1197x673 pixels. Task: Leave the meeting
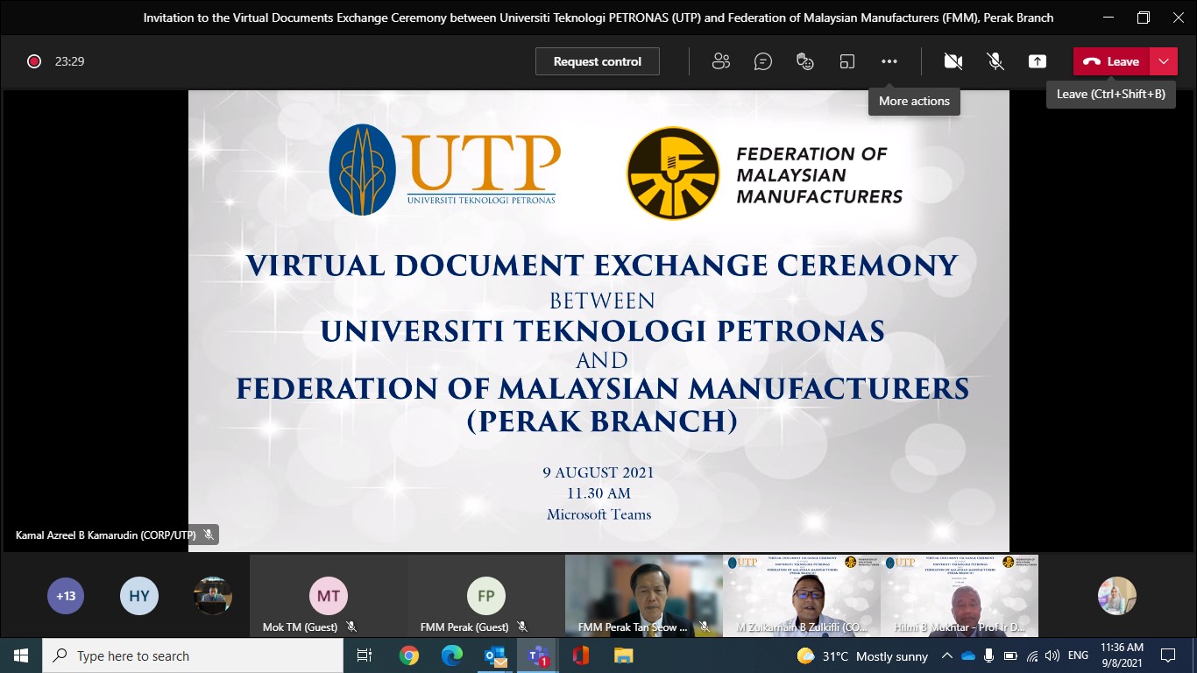tap(1111, 61)
